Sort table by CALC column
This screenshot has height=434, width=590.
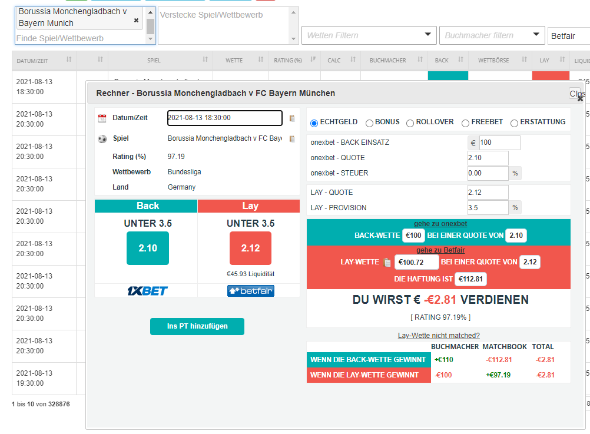click(353, 59)
